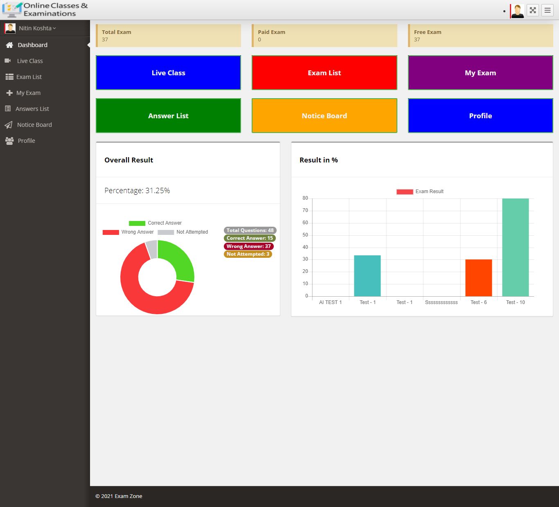Open the hamburger menu icon in header
559x507 pixels.
click(548, 10)
